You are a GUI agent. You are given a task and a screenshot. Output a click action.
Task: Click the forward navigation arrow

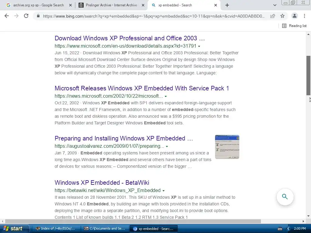(x=16, y=16)
